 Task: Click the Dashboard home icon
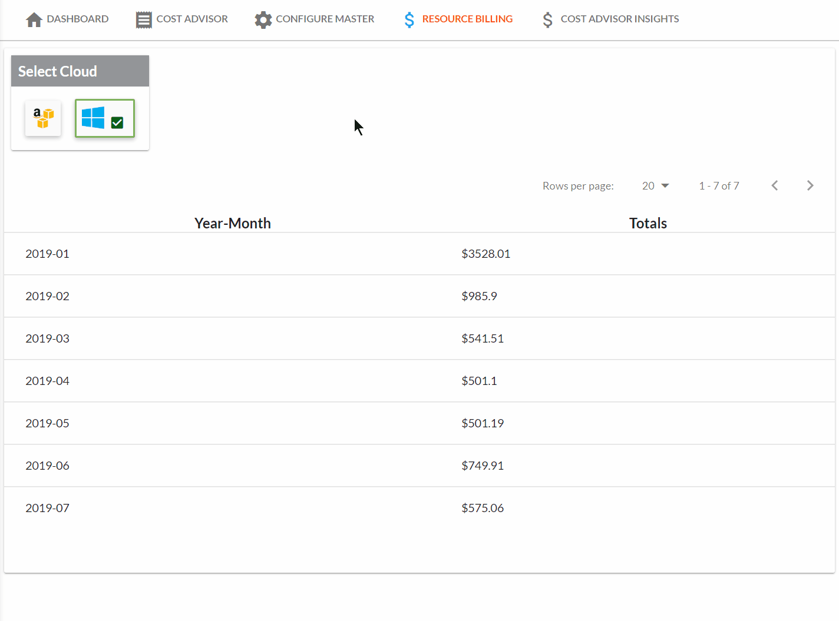point(34,19)
